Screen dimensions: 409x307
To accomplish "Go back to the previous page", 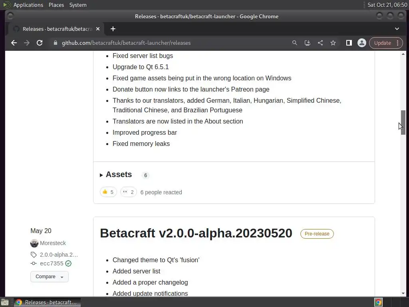I will click(14, 43).
